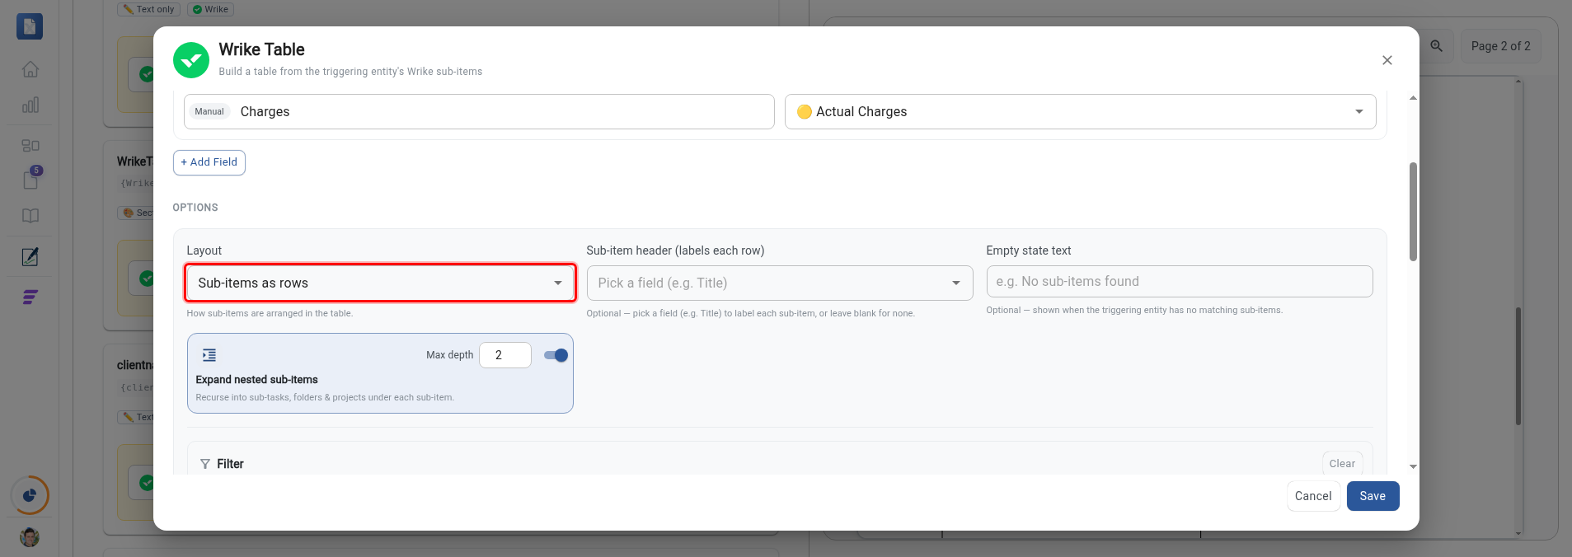The width and height of the screenshot is (1572, 557).
Task: Click the OPTIONS section heading
Action: pyautogui.click(x=195, y=208)
